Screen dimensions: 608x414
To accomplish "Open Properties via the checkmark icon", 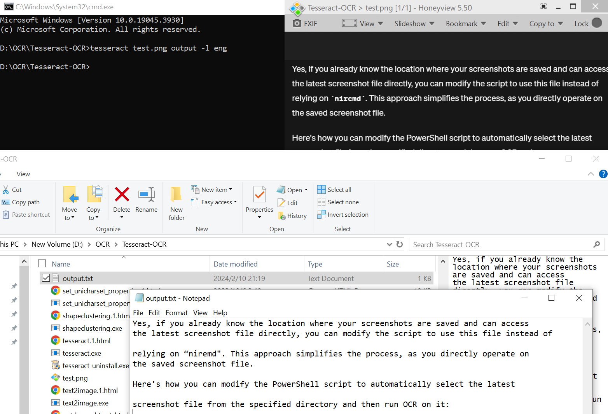I will (259, 194).
